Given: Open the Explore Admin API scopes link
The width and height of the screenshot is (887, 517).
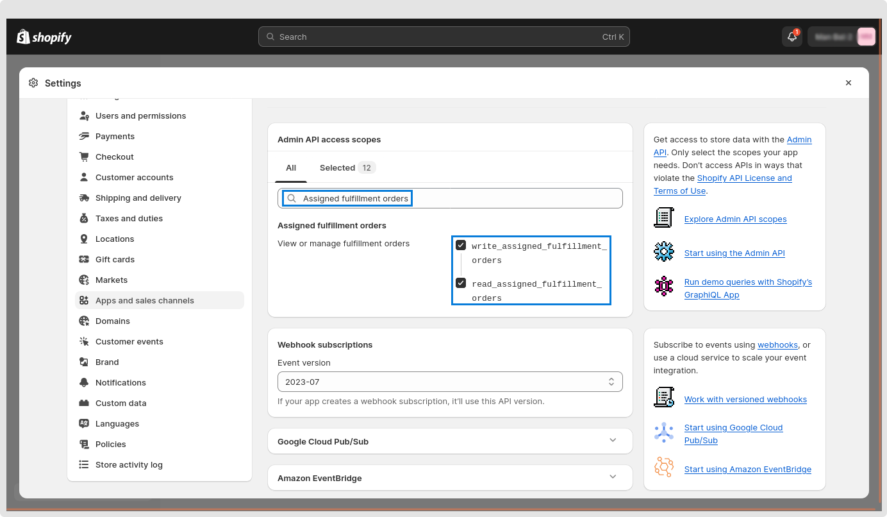Looking at the screenshot, I should click(735, 219).
